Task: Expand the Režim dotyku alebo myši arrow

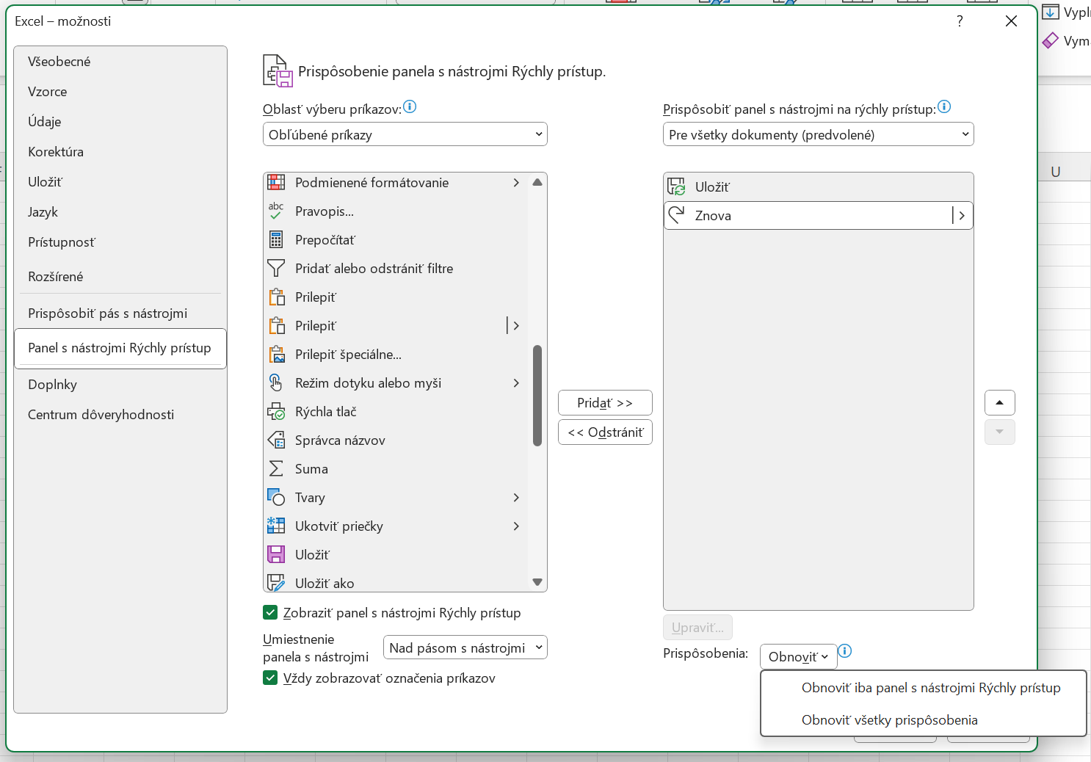Action: coord(516,382)
